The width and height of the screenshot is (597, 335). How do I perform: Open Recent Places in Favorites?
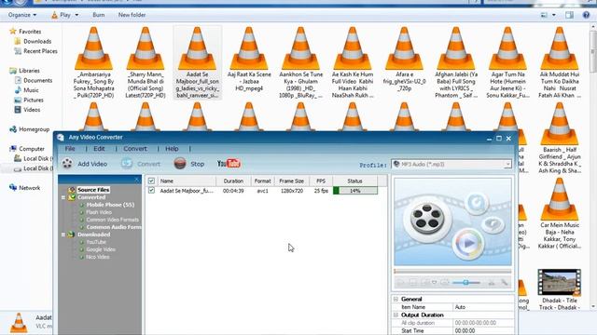[x=40, y=51]
